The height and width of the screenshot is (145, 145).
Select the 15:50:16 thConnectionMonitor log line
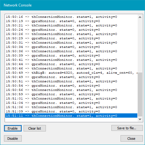coord(71,17)
